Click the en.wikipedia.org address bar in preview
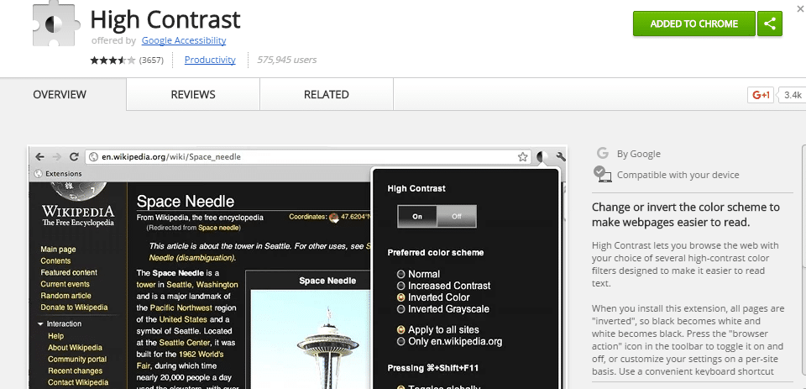This screenshot has width=806, height=389. coord(308,157)
